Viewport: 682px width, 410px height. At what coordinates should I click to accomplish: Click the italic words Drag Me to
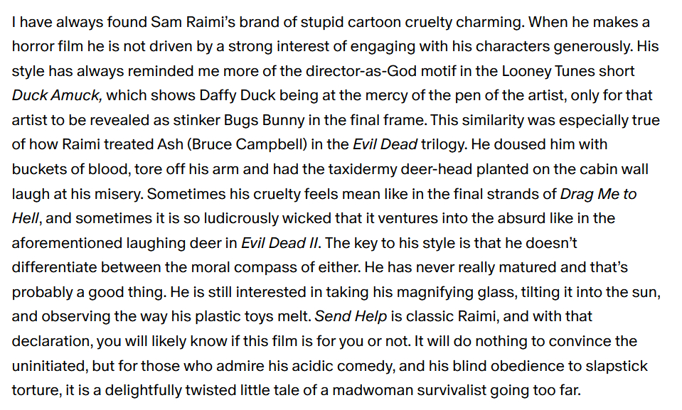tap(598, 193)
